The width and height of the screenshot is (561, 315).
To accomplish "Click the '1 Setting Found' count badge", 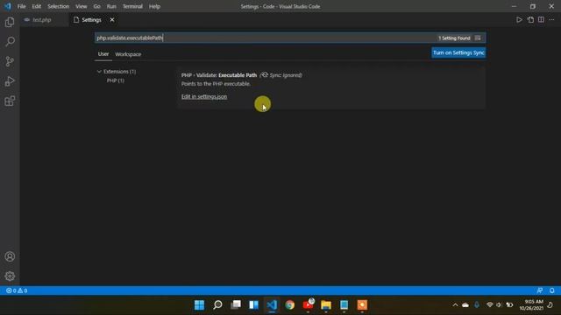I will [454, 38].
